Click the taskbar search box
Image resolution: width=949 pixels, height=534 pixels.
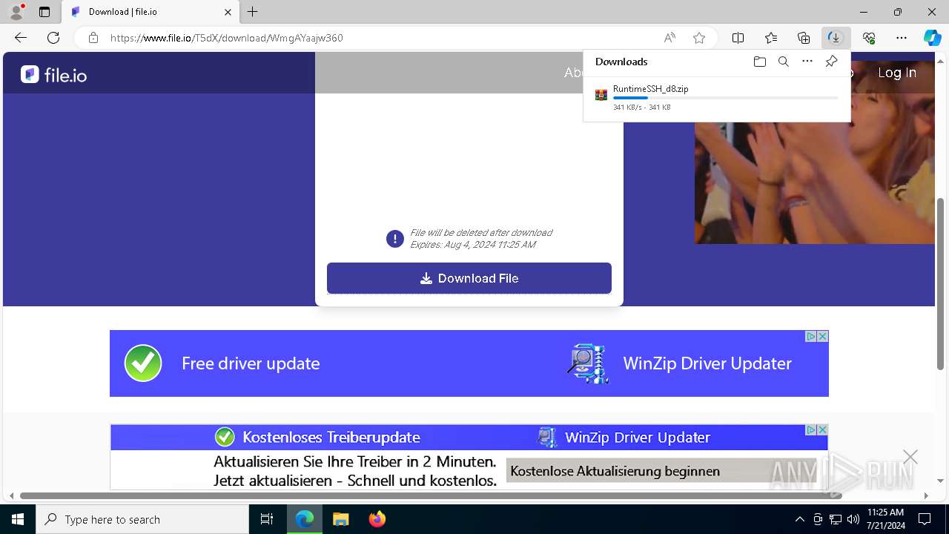click(x=142, y=519)
